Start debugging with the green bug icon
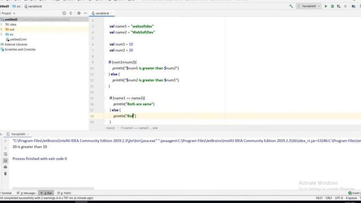 [332, 6]
